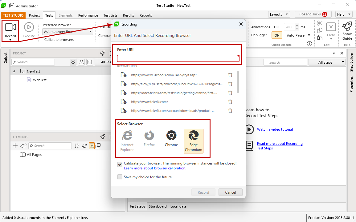
Task: Expand the Record button dropdown arrow
Action: pos(10,40)
